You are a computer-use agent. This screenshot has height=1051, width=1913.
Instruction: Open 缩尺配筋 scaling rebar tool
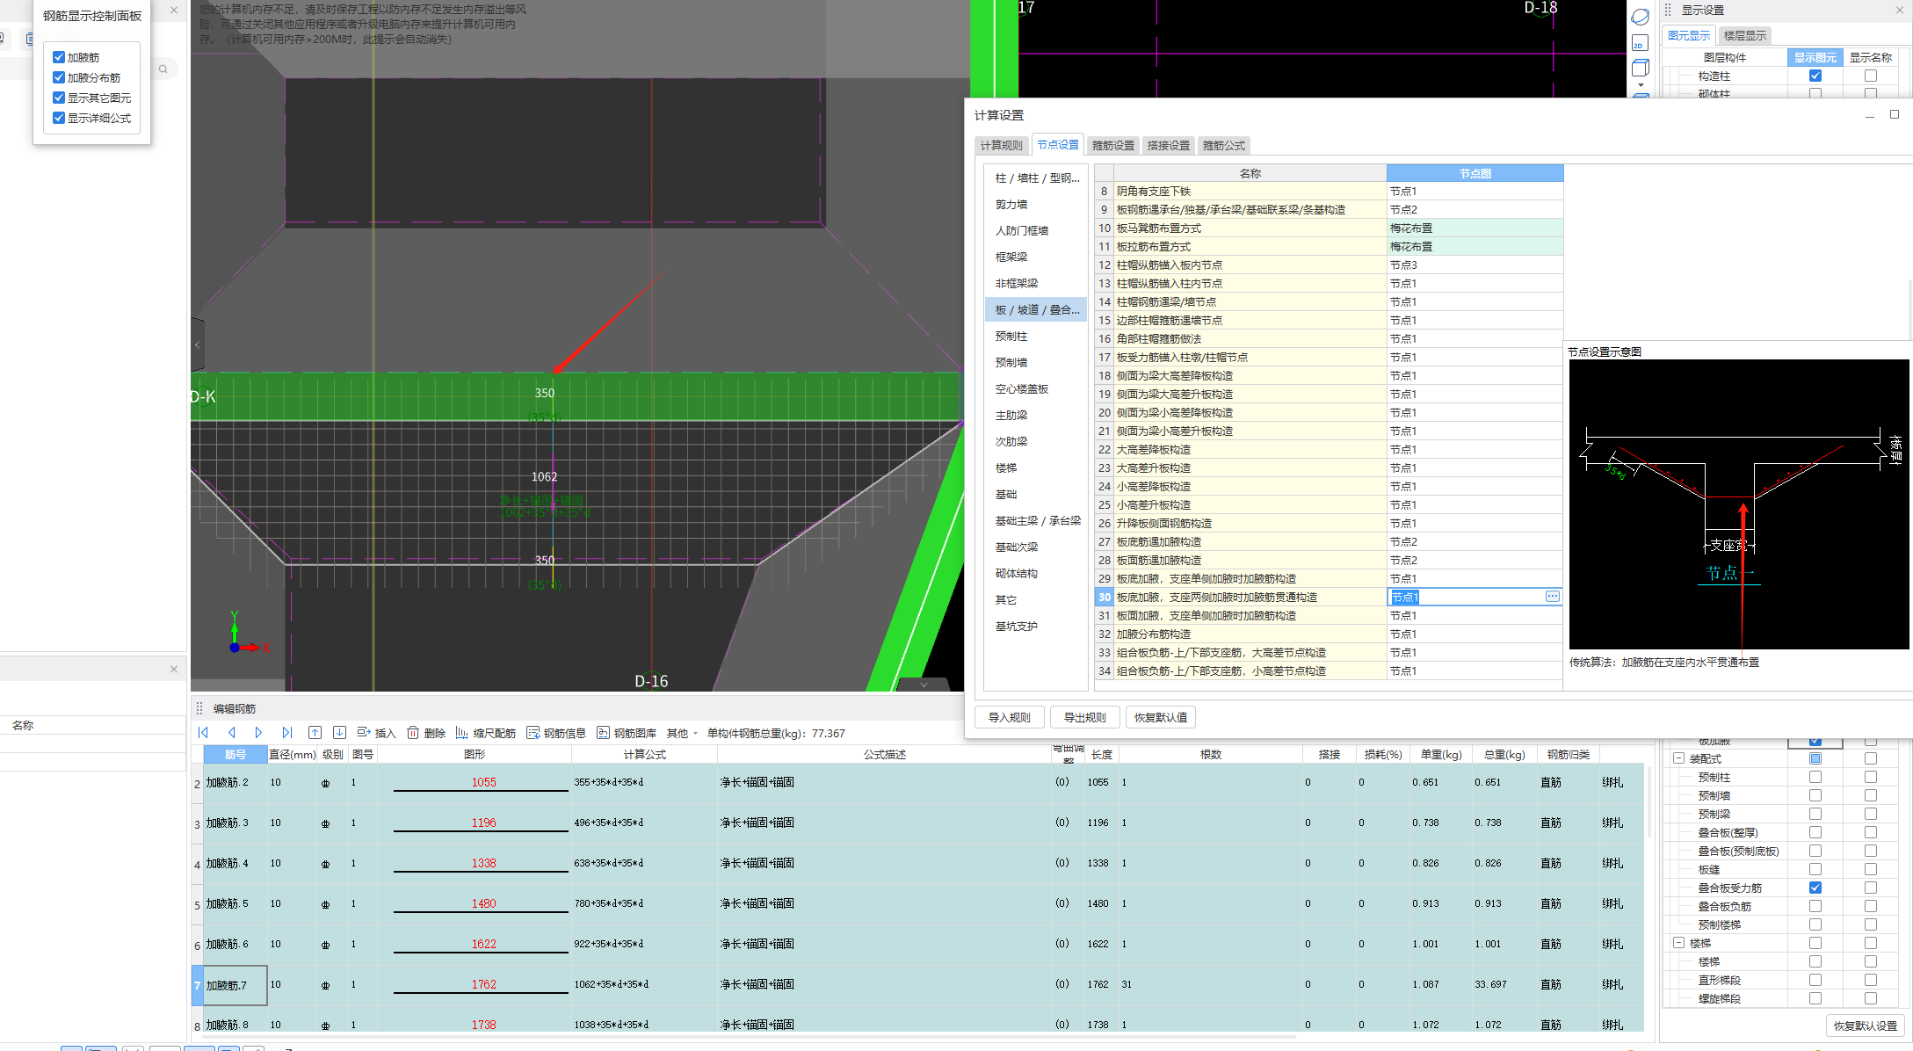(x=486, y=733)
